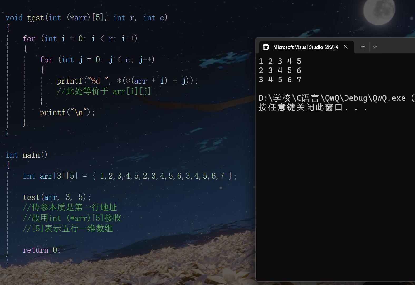Viewport: 415px width, 285px height.
Task: Click the printf("\n"); line
Action: [x=67, y=113]
